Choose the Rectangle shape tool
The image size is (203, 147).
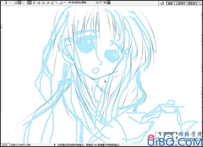38,2
